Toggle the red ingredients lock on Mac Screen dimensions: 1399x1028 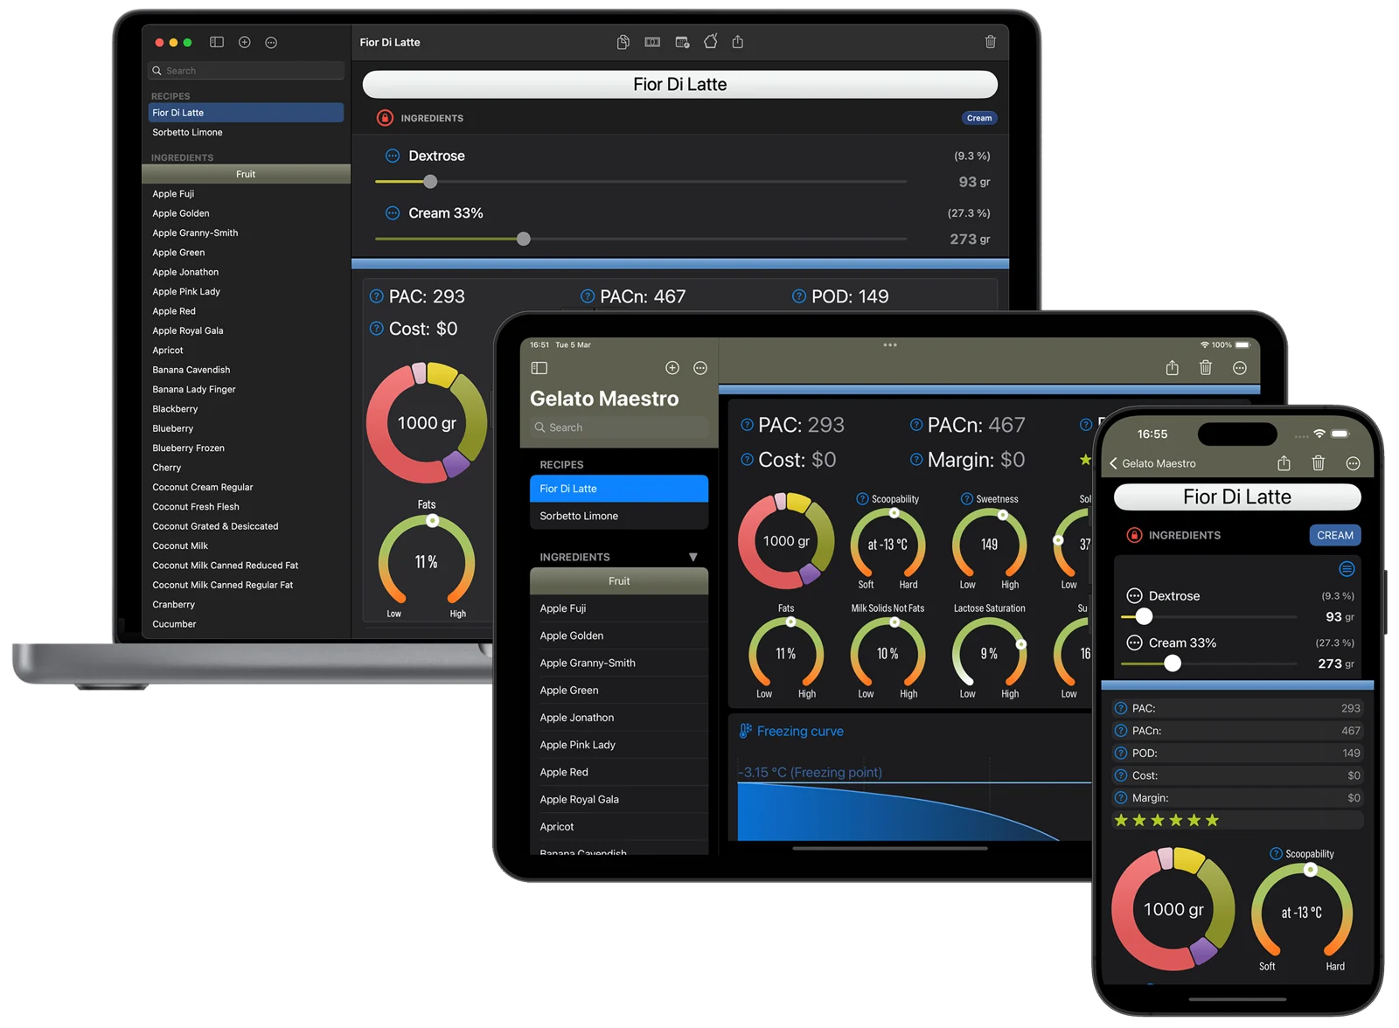(x=385, y=118)
